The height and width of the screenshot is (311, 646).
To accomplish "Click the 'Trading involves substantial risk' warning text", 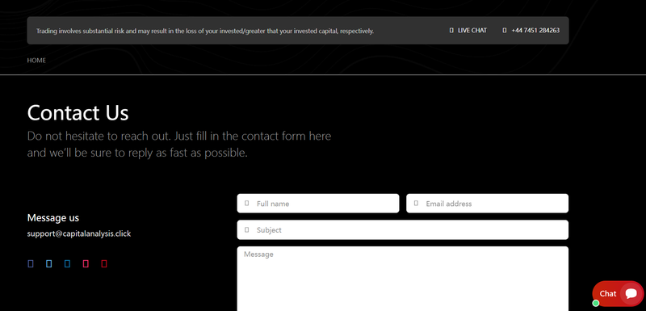I will pos(205,31).
